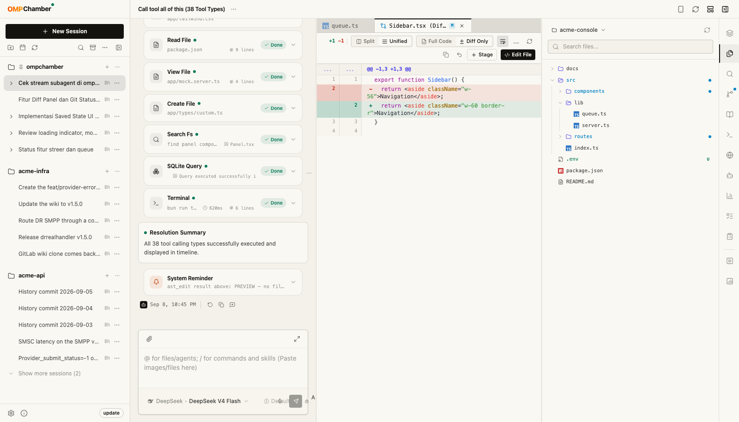The width and height of the screenshot is (739, 422).
Task: Copy diff content in Sidebar.tsx toolbar
Action: coord(446,54)
